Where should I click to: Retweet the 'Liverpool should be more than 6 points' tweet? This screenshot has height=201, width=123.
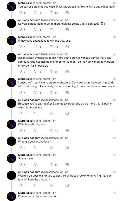click(36, 113)
